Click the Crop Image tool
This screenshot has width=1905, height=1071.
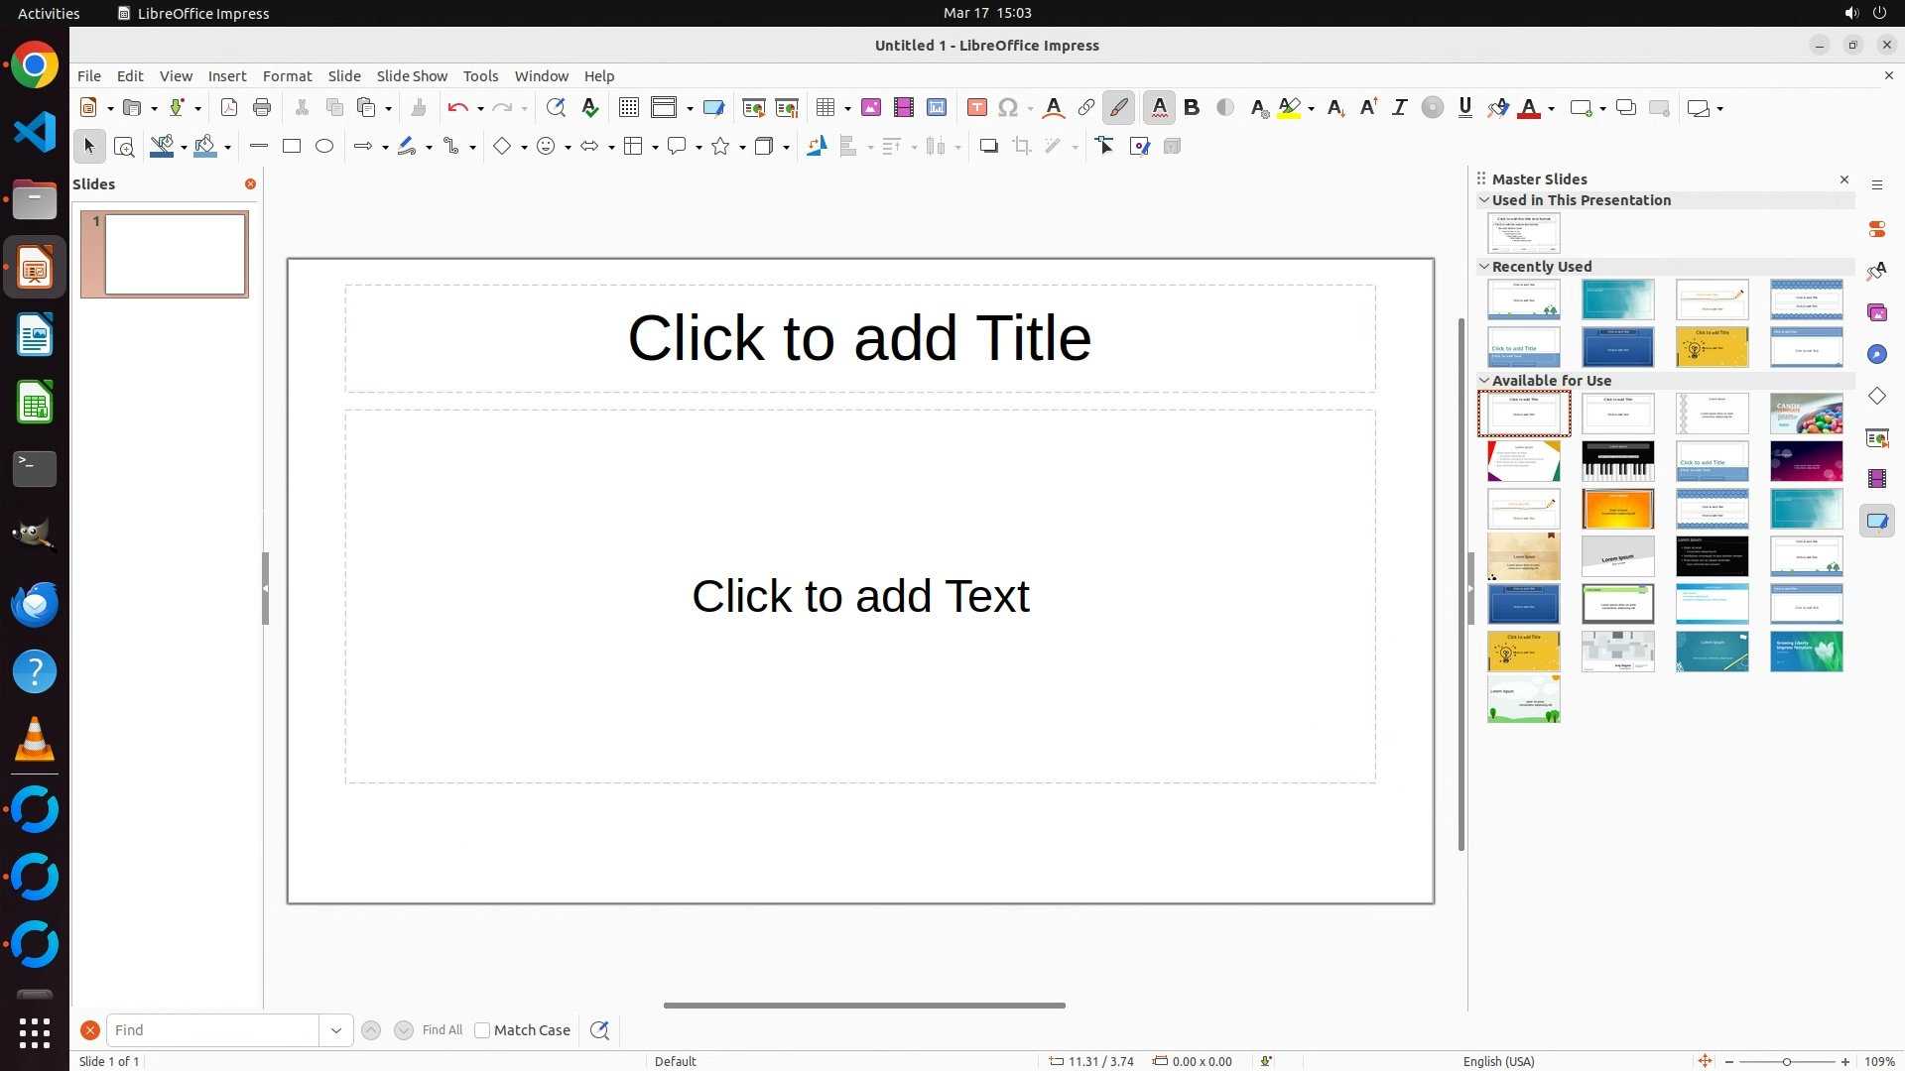pos(1022,147)
